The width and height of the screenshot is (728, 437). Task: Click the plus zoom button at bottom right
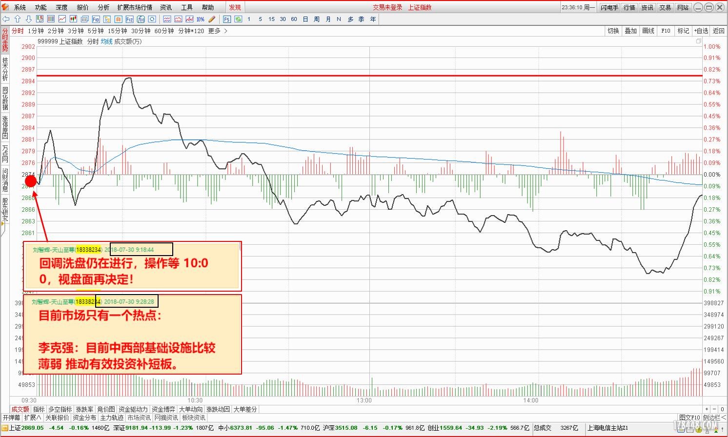click(x=707, y=409)
